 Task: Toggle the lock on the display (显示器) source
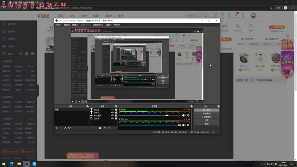tap(116, 118)
